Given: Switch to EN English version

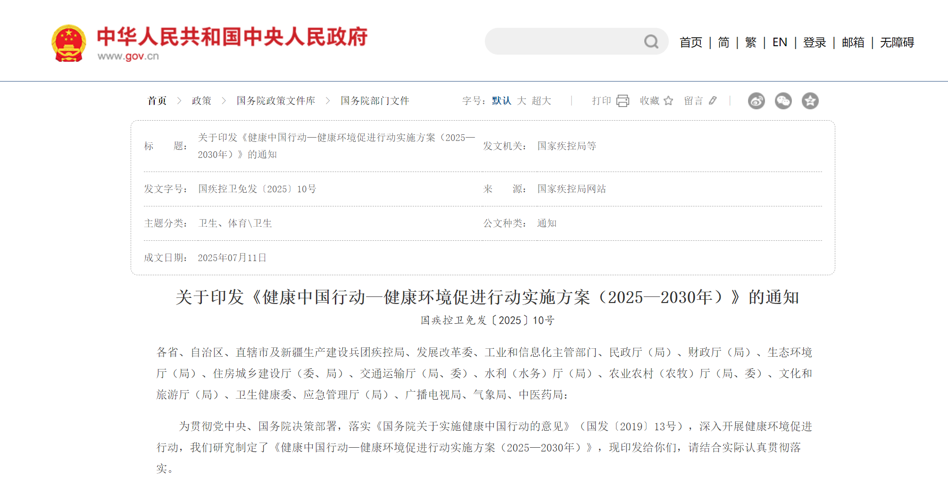Looking at the screenshot, I should coord(780,42).
